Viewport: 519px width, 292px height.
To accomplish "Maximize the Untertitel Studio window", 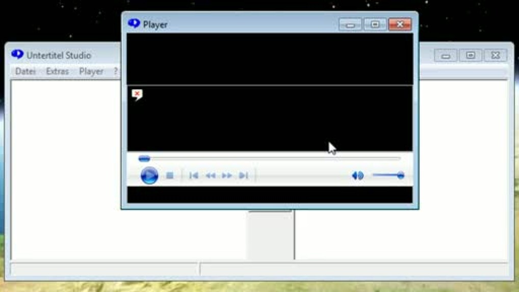I will point(471,55).
